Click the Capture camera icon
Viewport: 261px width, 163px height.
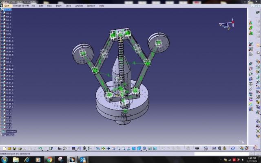coord(197,148)
